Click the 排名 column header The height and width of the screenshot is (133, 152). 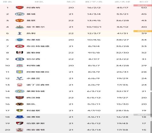[x=7, y=2]
